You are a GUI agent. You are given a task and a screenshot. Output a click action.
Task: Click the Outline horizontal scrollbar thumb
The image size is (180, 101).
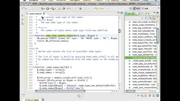click(x=130, y=91)
